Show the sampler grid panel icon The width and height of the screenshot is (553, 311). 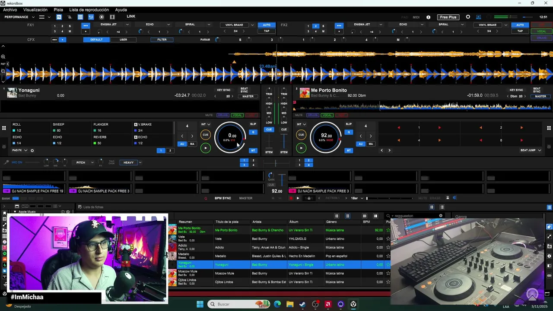coord(80,17)
